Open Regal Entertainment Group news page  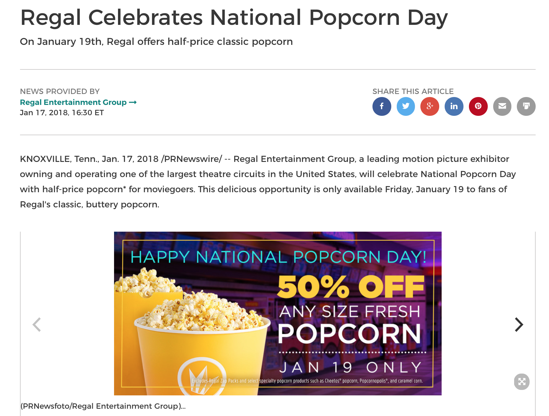pyautogui.click(x=73, y=102)
